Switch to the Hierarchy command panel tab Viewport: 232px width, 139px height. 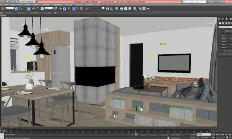[x=227, y=19]
